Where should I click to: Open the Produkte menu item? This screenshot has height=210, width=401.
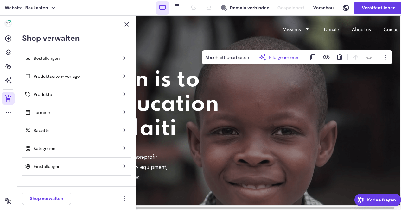[76, 94]
